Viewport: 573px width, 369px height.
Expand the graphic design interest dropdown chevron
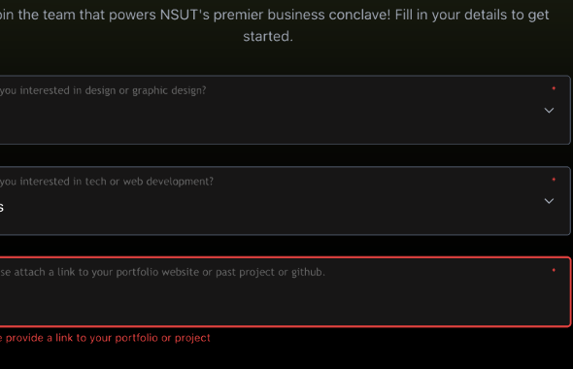point(549,111)
